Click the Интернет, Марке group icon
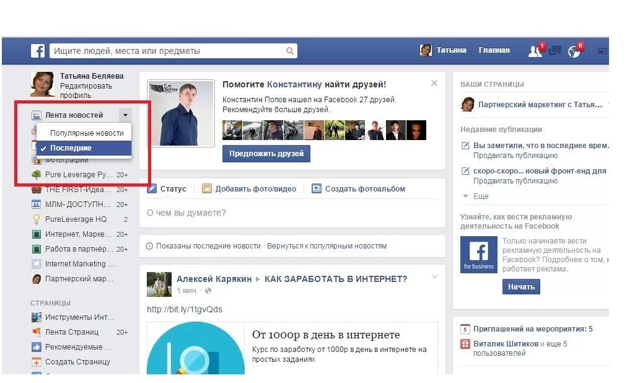627x383 pixels. tap(37, 234)
